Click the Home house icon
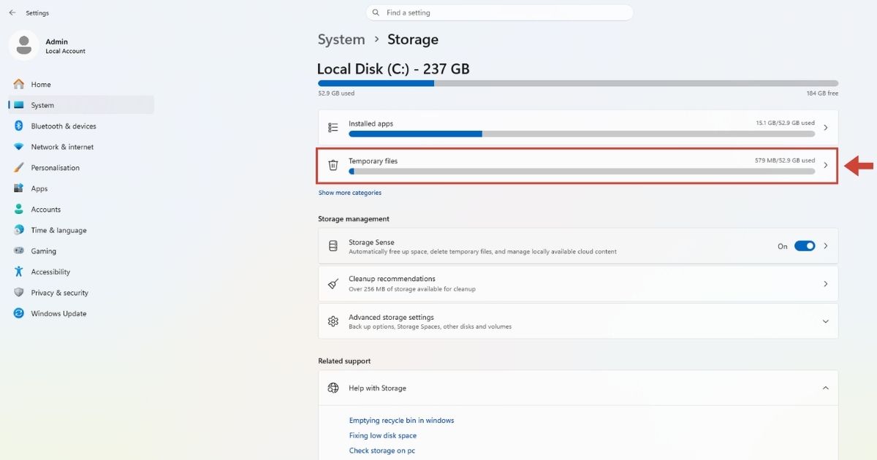Screen dimensions: 877x460 coord(19,84)
